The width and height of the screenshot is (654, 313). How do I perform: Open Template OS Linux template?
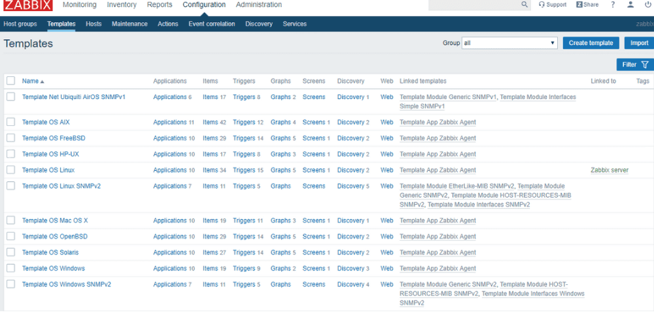(48, 170)
